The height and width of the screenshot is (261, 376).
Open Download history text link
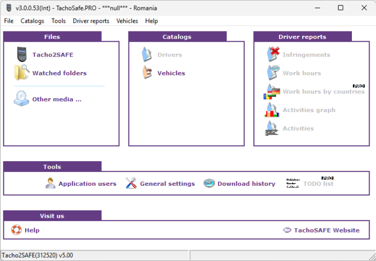click(x=246, y=184)
